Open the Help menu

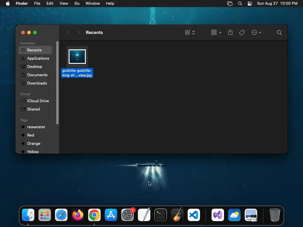pyautogui.click(x=110, y=4)
